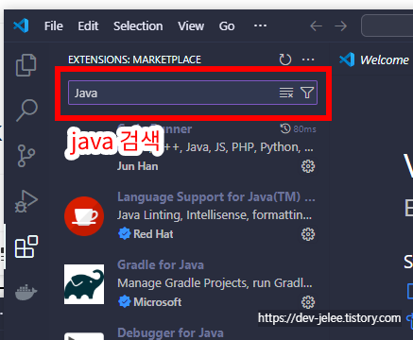Open manage gear for Red Hat Java extension
Image resolution: width=413 pixels, height=340 pixels.
coord(308,234)
